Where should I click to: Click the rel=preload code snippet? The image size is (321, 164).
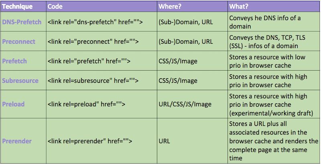(x=87, y=104)
